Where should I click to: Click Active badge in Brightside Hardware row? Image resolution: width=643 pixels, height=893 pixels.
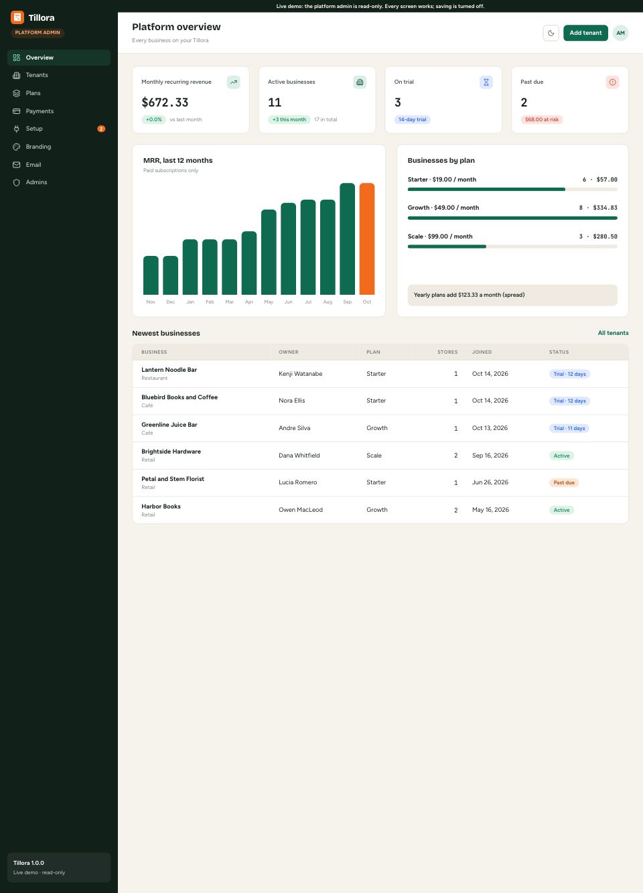tap(561, 456)
